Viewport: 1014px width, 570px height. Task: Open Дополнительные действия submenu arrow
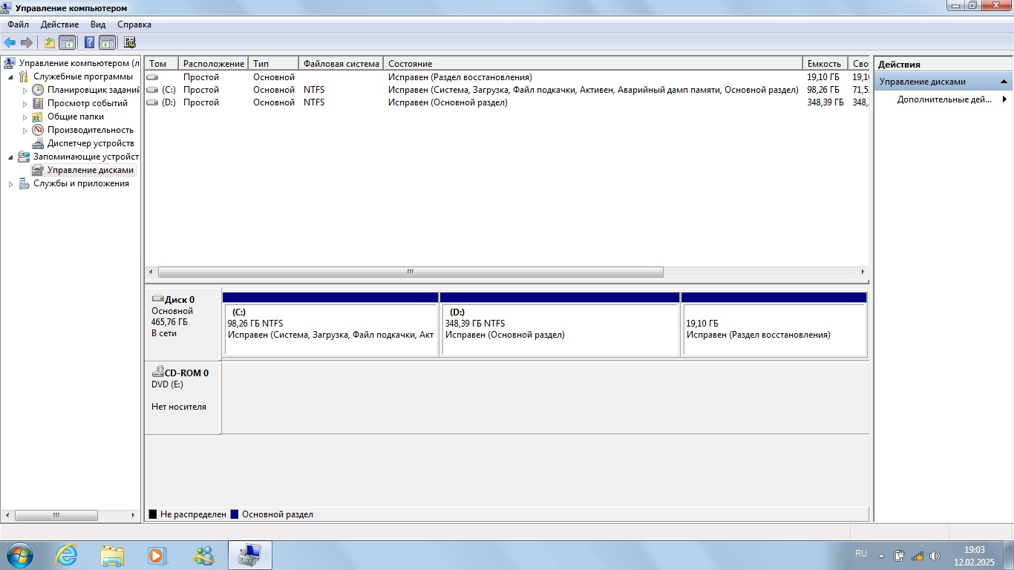click(x=1004, y=99)
